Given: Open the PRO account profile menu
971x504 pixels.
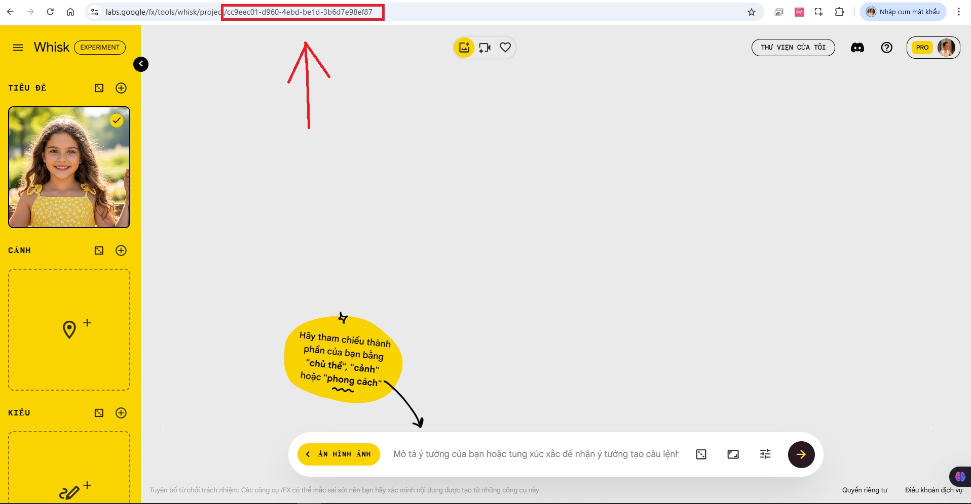Looking at the screenshot, I should 933,48.
